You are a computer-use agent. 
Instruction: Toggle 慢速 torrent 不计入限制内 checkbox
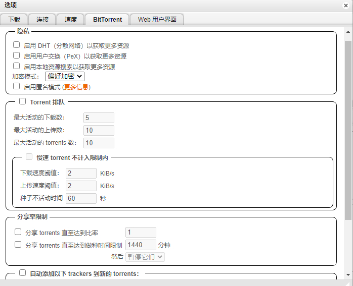point(29,157)
